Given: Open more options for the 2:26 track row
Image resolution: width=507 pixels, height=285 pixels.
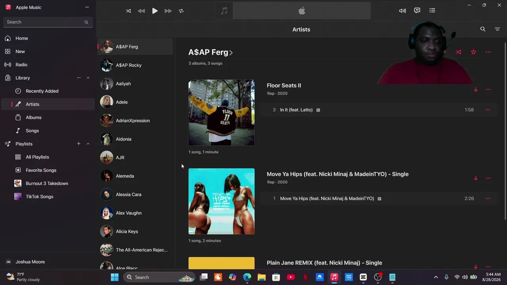Looking at the screenshot, I should [488, 199].
